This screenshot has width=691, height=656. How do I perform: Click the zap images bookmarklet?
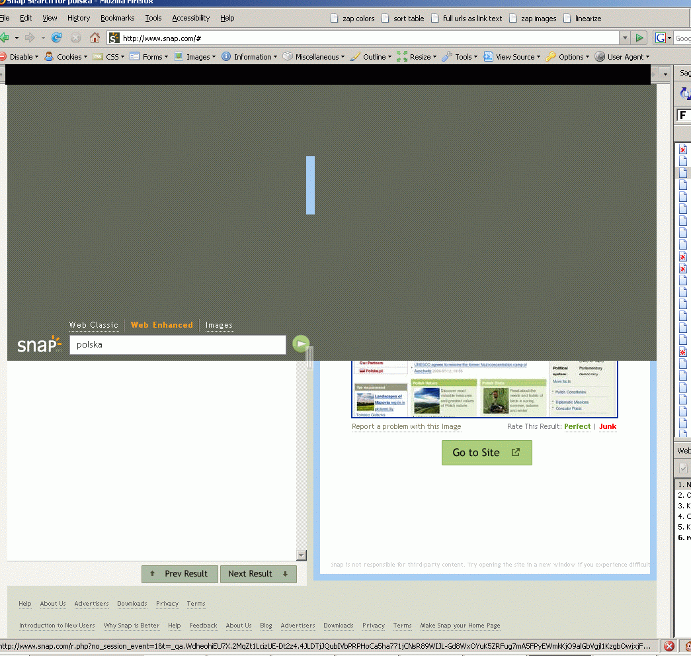533,19
